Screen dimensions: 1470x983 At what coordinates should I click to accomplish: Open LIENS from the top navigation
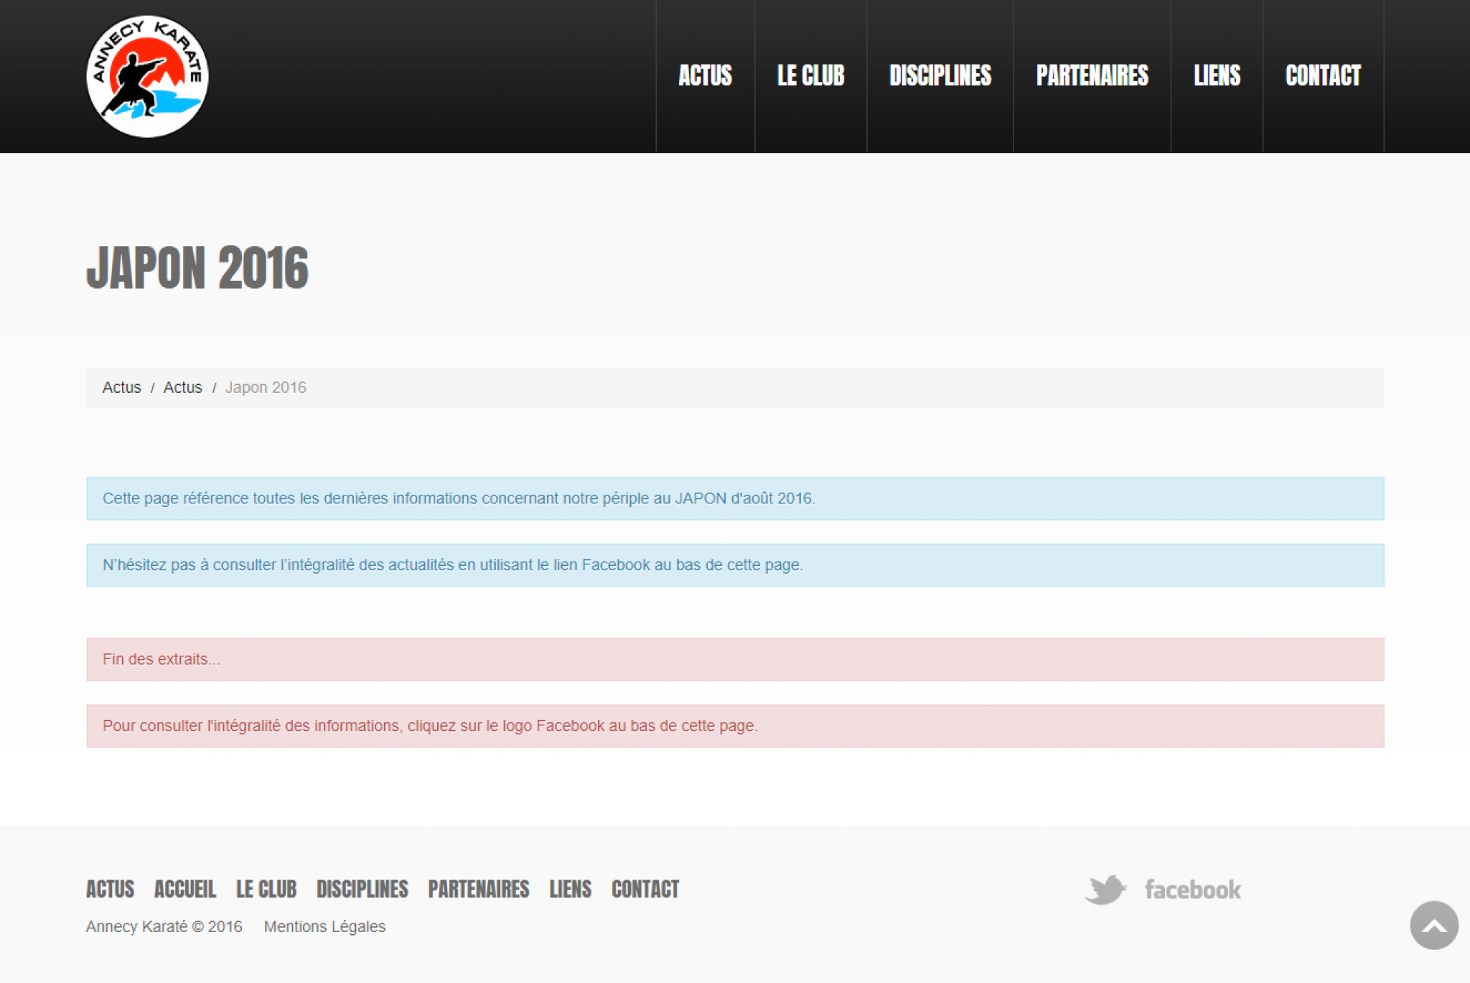click(1217, 76)
